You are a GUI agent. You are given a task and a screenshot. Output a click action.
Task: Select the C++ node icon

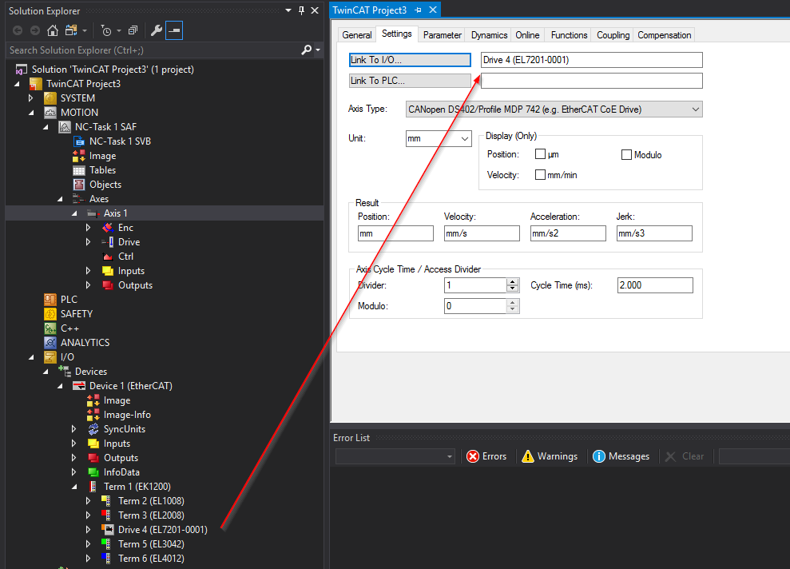[50, 328]
